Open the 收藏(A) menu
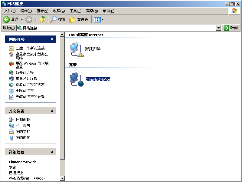The height and width of the screenshot is (182, 242). [x=59, y=11]
